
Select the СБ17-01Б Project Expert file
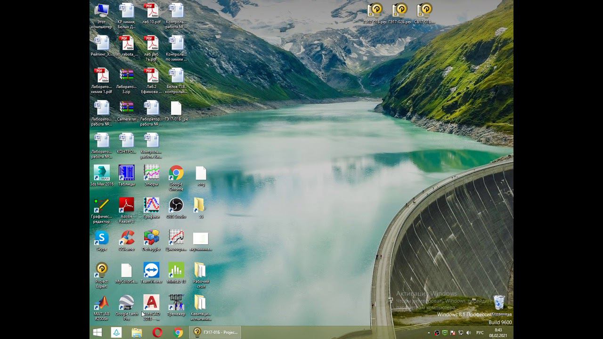(424, 13)
